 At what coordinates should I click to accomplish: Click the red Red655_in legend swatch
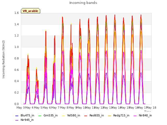click(86, 116)
